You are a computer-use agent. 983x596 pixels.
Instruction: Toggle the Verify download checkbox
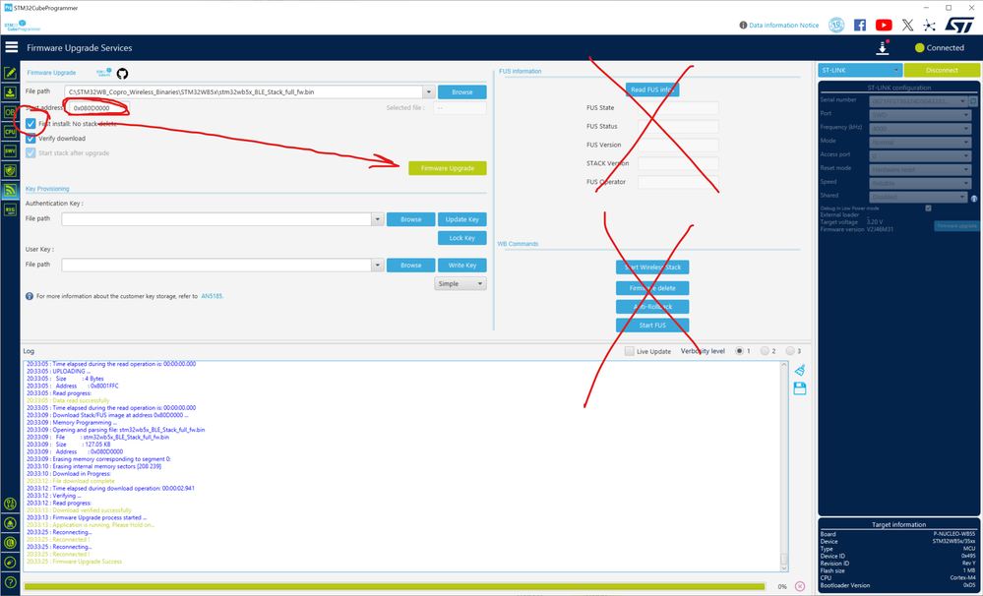31,138
